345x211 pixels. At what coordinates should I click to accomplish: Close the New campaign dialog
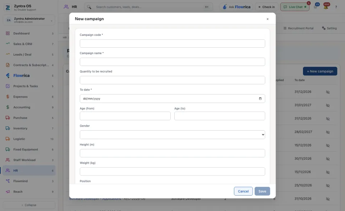[x=267, y=19]
